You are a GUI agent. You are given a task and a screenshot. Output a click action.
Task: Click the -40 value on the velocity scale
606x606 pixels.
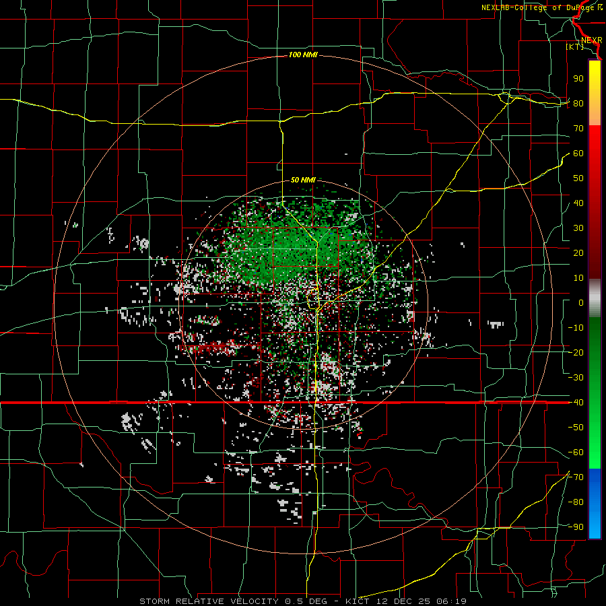point(576,403)
